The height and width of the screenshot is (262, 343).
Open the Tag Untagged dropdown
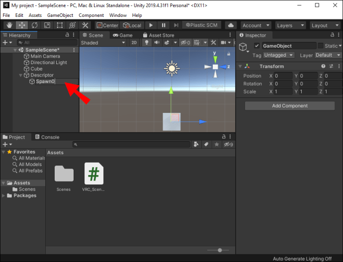[279, 55]
